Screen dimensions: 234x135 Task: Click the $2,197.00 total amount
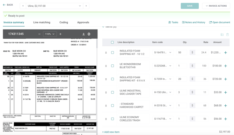pyautogui.click(x=225, y=132)
